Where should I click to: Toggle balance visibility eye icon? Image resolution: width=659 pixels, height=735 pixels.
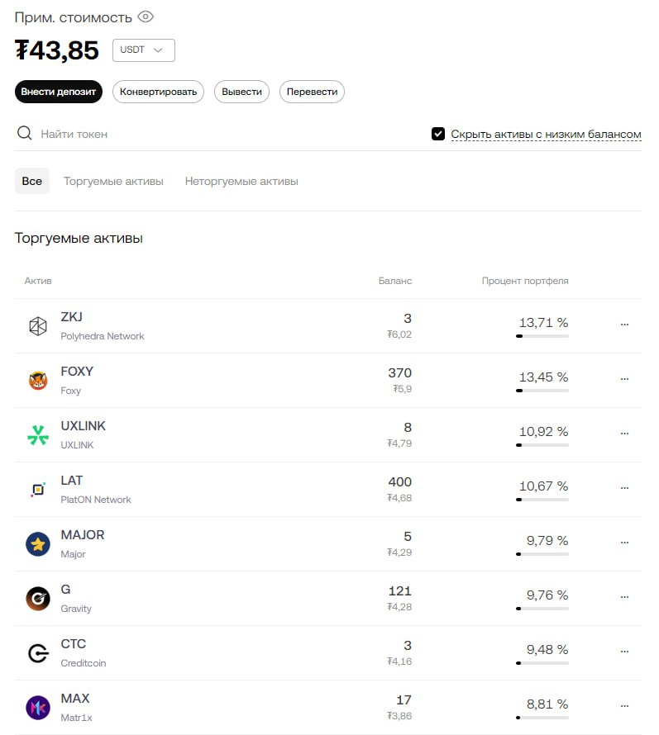[146, 17]
